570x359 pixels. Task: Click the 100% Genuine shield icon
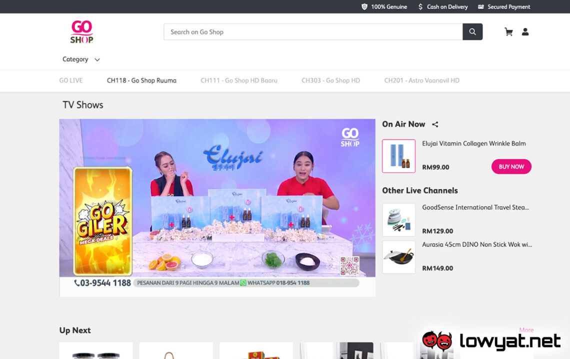coord(365,6)
